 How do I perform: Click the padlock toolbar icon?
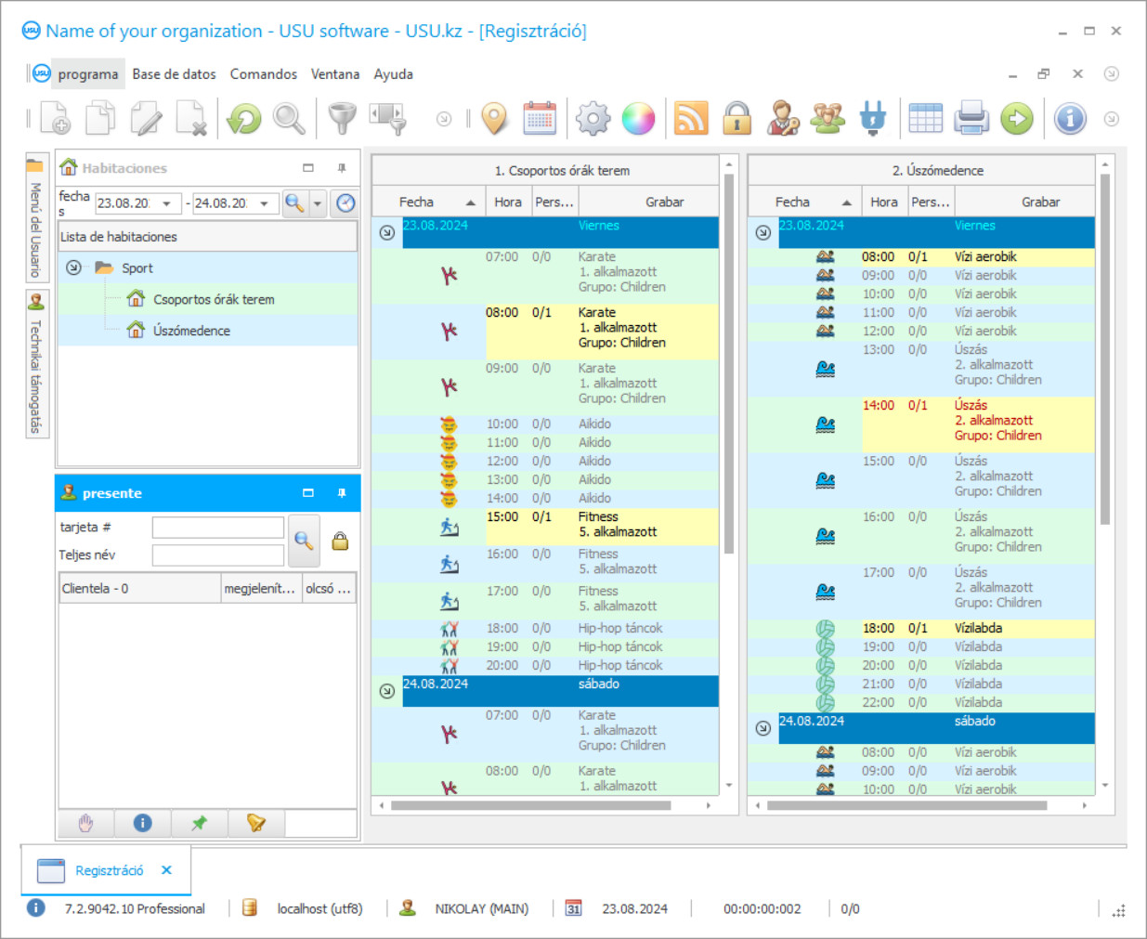(x=737, y=119)
